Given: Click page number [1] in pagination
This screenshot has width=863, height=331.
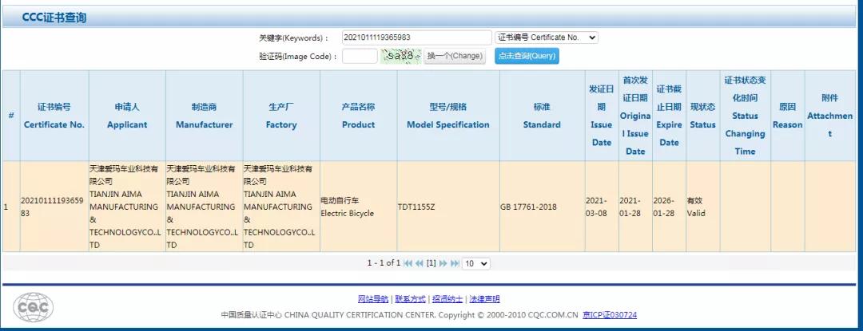Looking at the screenshot, I should pos(431,263).
